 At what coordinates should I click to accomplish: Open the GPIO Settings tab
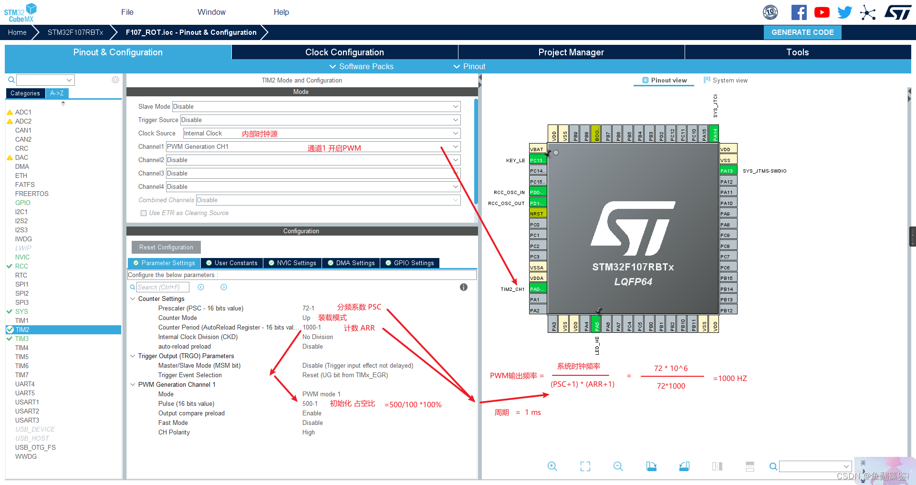point(410,263)
